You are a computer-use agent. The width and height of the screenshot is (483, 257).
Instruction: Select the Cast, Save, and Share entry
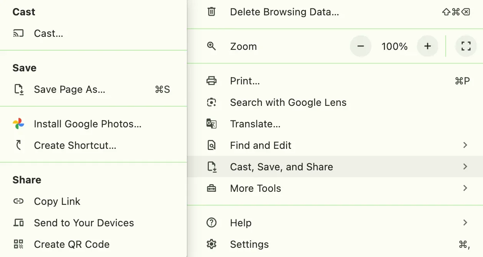[335, 167]
